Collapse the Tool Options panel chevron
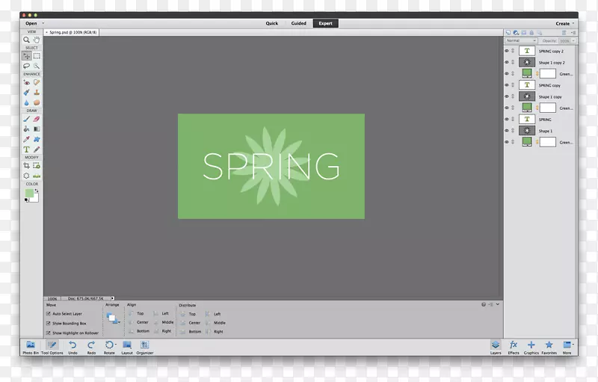This screenshot has height=382, width=598. [x=498, y=304]
